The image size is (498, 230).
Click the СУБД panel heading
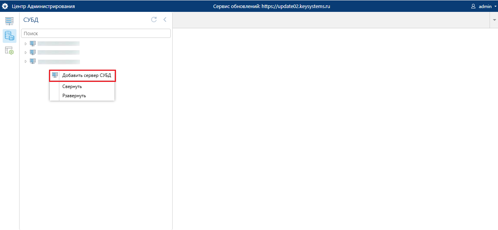click(31, 20)
